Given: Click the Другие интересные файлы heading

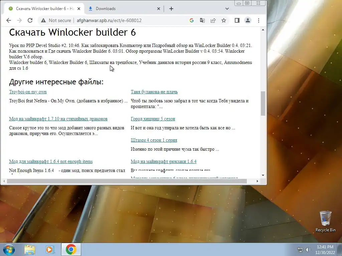Looking at the screenshot, I should pos(56,82).
